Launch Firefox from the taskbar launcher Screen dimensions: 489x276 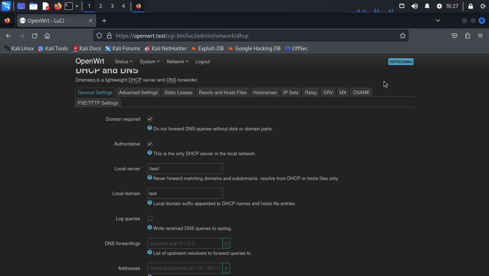point(58,6)
